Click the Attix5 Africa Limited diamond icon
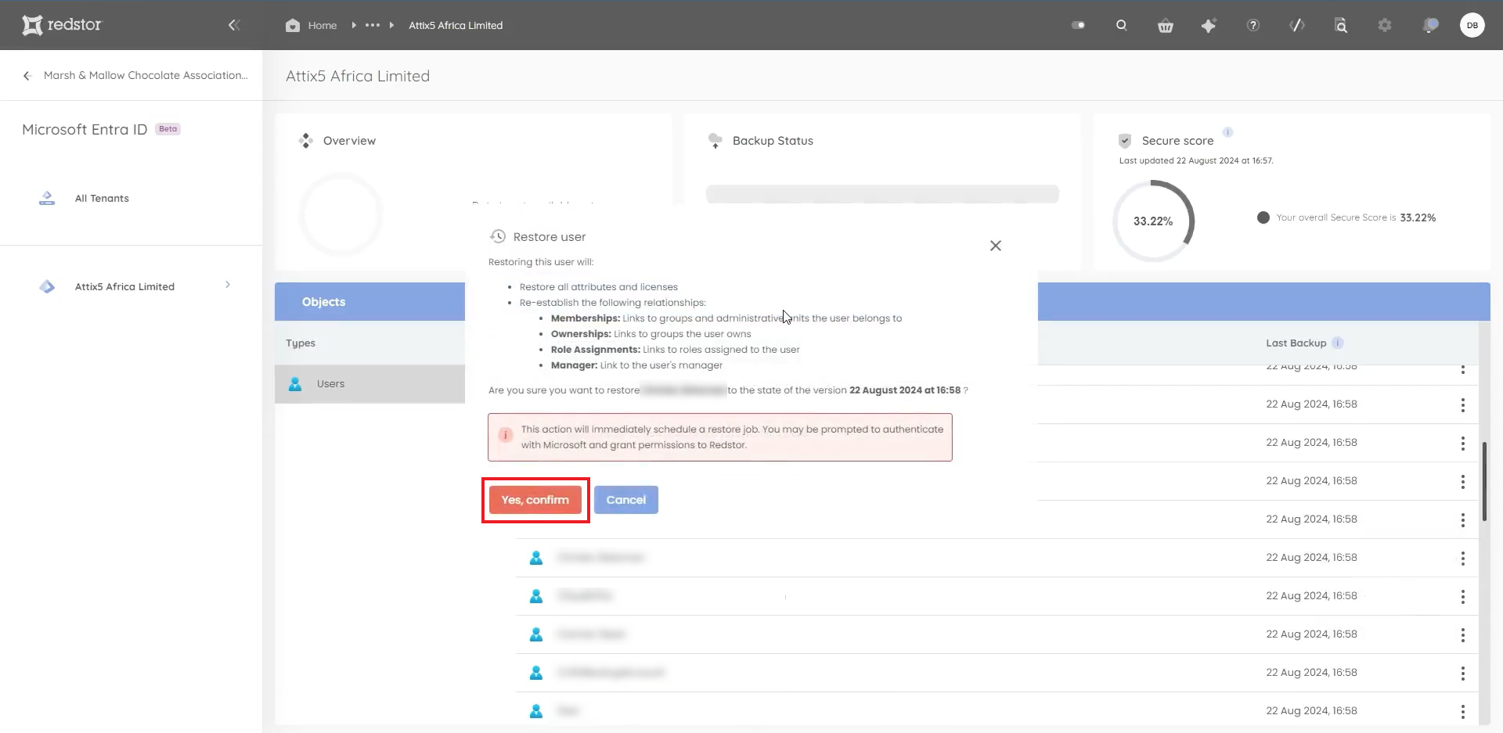The width and height of the screenshot is (1503, 733). pyautogui.click(x=47, y=286)
